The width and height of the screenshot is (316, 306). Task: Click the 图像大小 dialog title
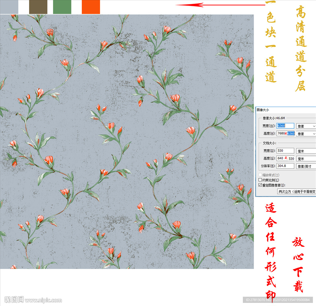[x=263, y=110]
